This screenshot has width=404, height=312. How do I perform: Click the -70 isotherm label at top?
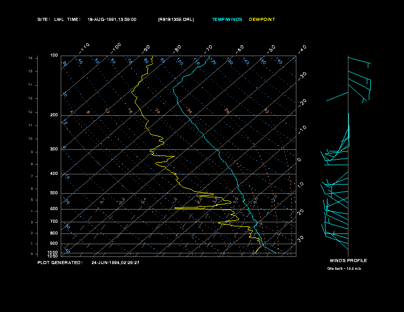point(209,49)
